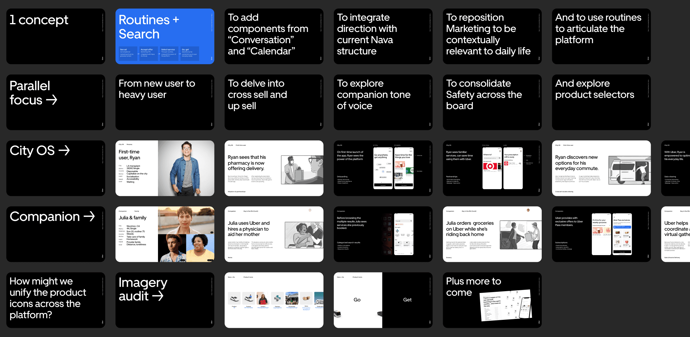Viewport: 690px width, 337px height.
Task: Open 'To explore companion tone of voice' slide
Action: point(383,102)
